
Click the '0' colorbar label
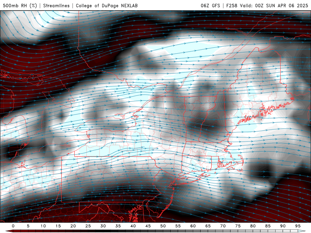point(13,226)
